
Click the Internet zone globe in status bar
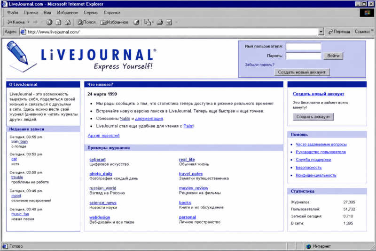tap(309, 246)
